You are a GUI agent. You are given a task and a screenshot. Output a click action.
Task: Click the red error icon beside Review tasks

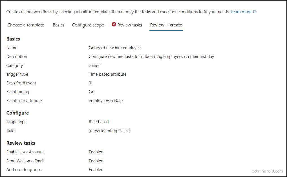pyautogui.click(x=114, y=24)
